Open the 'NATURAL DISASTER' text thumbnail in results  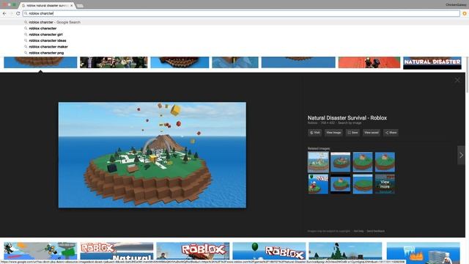(432, 62)
